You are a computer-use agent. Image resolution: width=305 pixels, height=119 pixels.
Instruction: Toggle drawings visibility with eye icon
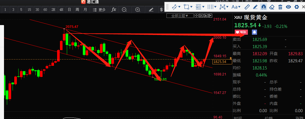[288, 7]
